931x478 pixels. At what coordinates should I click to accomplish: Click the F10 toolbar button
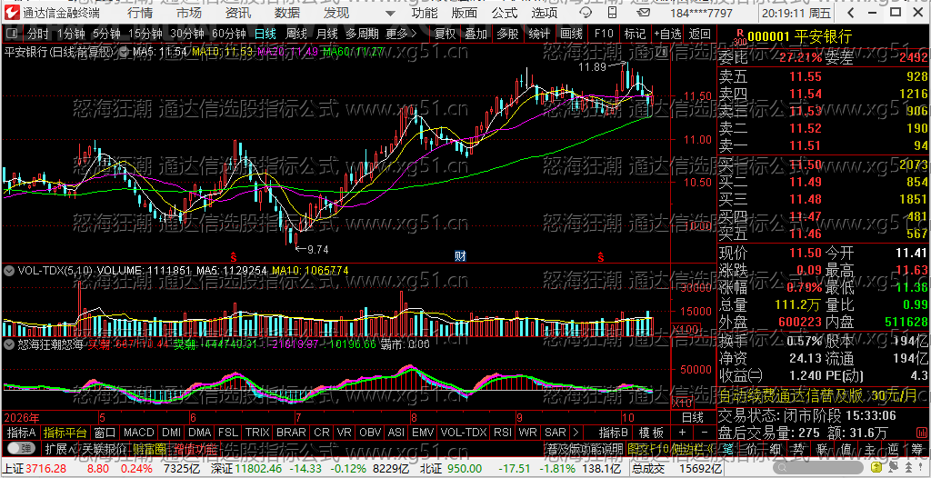[602, 34]
